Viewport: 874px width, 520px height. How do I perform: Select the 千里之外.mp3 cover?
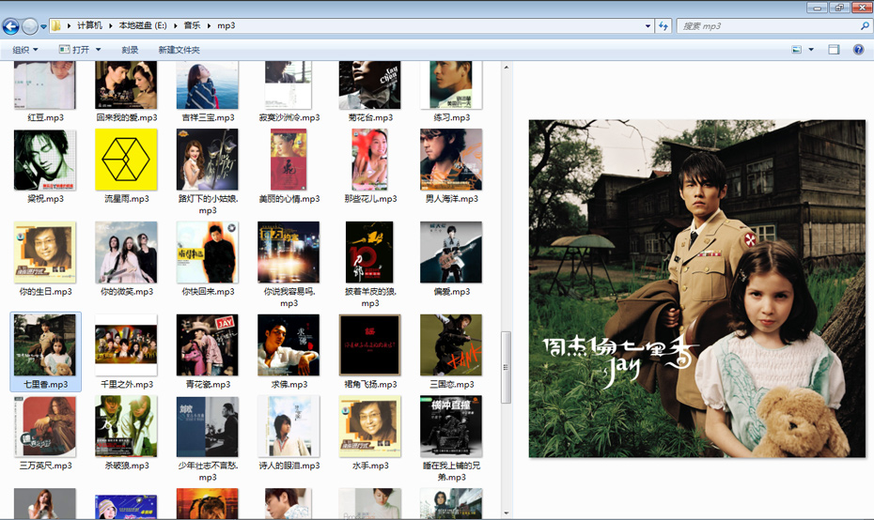point(126,345)
